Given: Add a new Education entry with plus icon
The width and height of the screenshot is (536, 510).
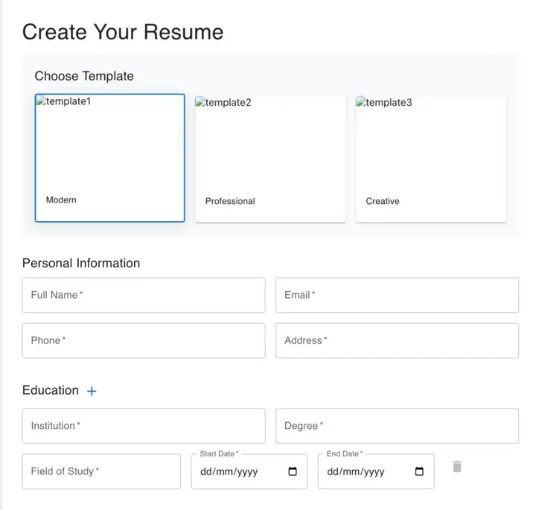Looking at the screenshot, I should tap(92, 391).
